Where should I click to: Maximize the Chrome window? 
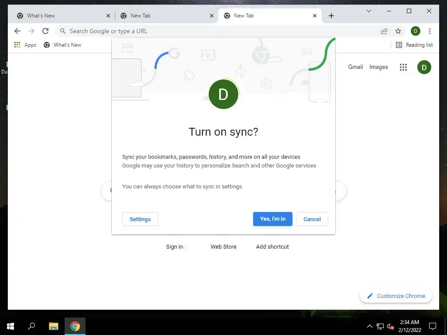coord(409,11)
